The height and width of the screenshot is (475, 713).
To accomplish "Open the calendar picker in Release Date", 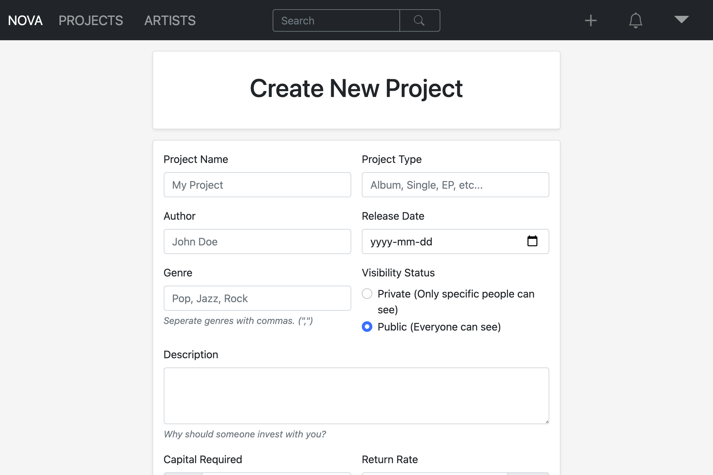I will 532,241.
